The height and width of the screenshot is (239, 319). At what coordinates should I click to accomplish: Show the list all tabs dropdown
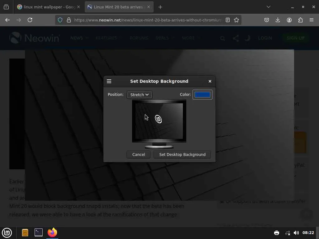pyautogui.click(x=269, y=7)
